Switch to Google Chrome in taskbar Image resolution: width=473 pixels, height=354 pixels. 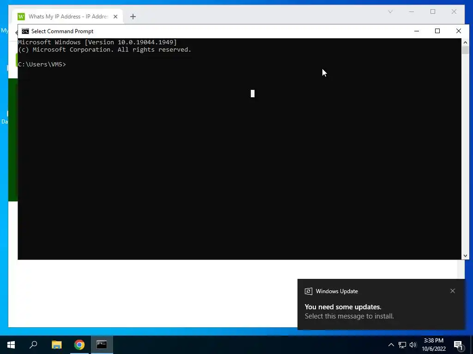click(79, 345)
